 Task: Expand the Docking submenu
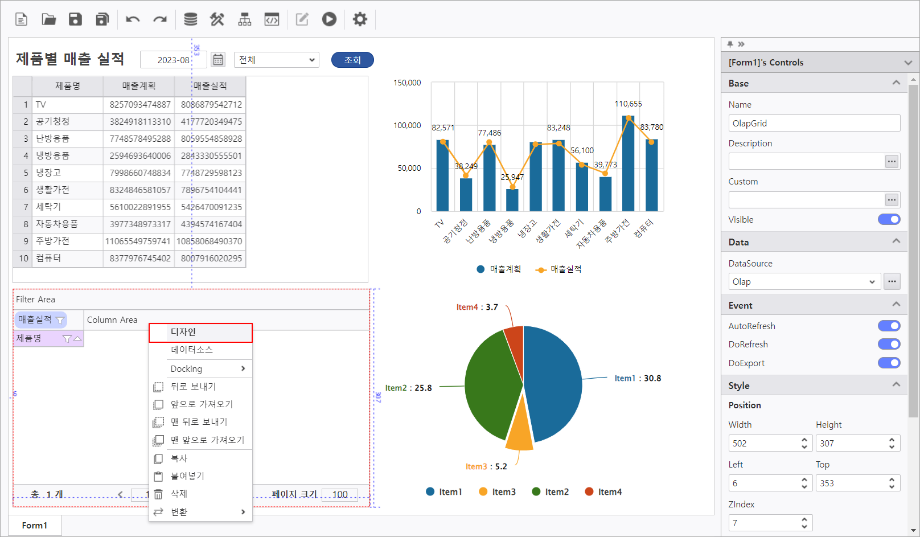[200, 369]
